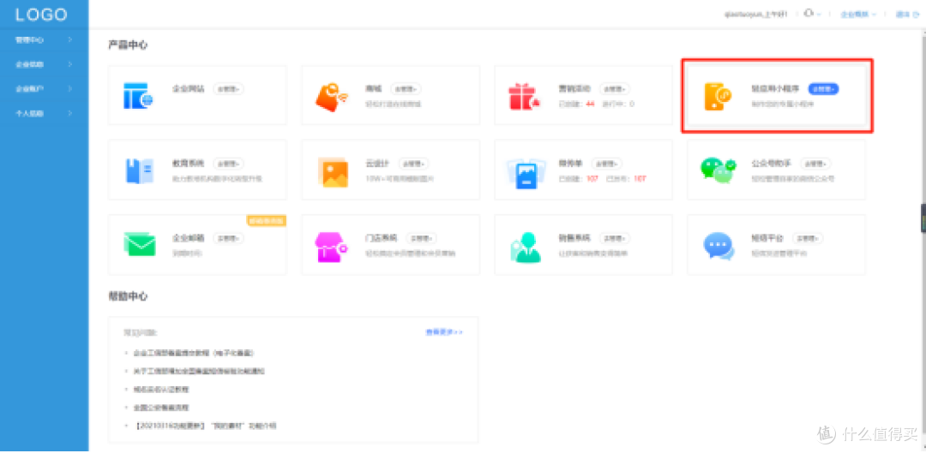Click the 营销活动 red gift box icon
This screenshot has height=453, width=926.
coord(524,96)
